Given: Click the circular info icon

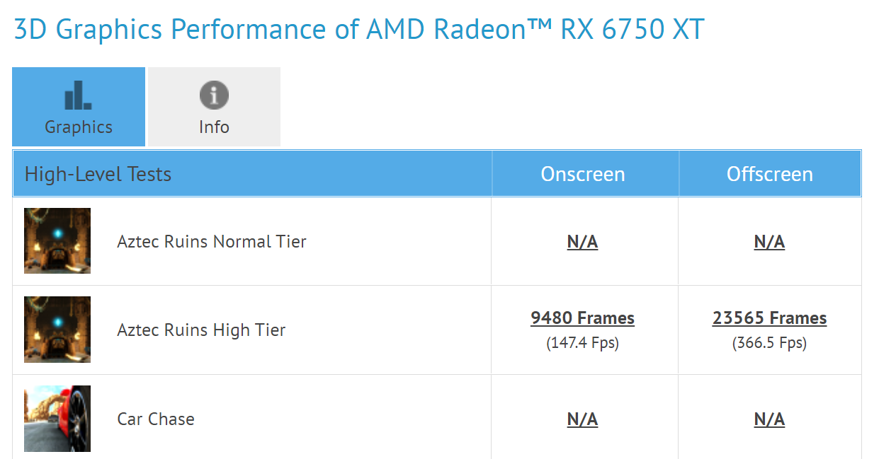Looking at the screenshot, I should pos(214,93).
